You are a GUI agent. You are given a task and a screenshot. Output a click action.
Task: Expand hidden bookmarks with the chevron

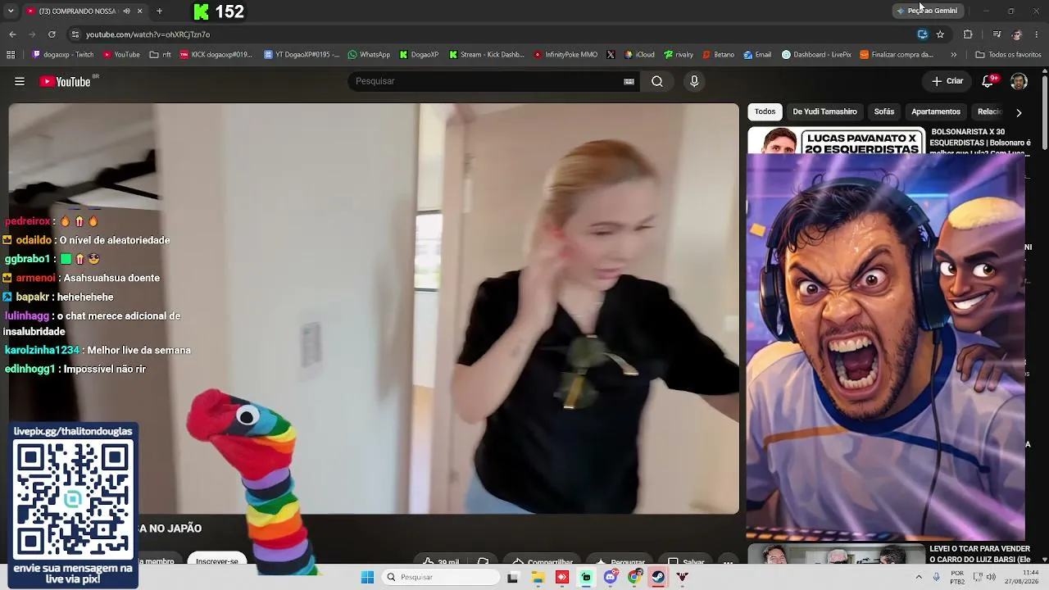(x=953, y=55)
